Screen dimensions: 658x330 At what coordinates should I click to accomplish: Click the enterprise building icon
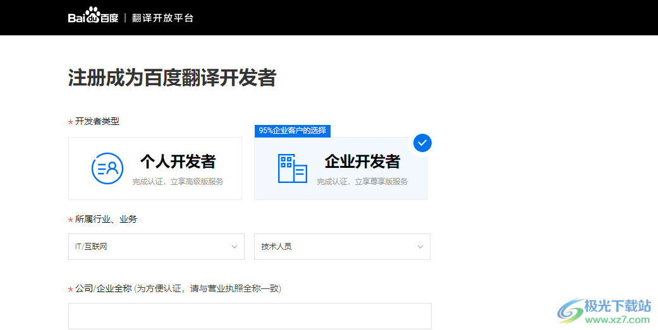coord(293,168)
